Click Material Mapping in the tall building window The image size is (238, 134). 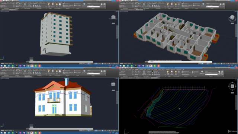[67, 7]
